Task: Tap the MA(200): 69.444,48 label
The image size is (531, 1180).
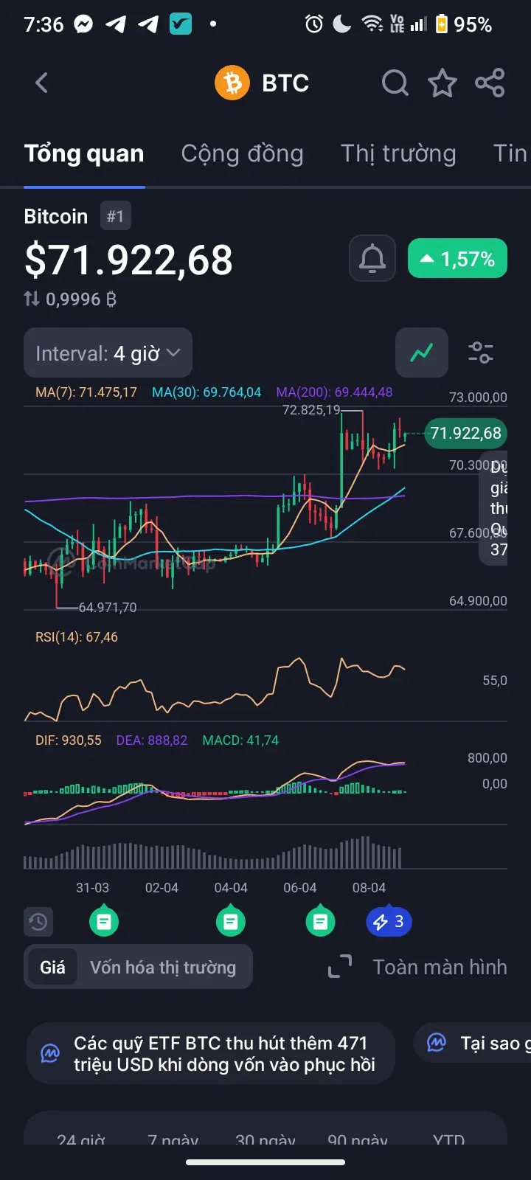Action: (334, 392)
